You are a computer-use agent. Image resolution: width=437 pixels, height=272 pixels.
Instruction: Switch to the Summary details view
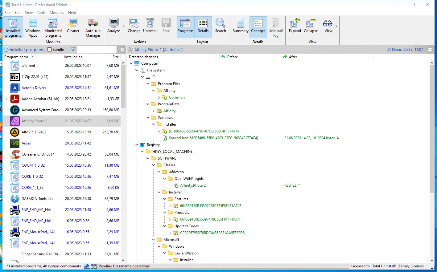pyautogui.click(x=241, y=25)
